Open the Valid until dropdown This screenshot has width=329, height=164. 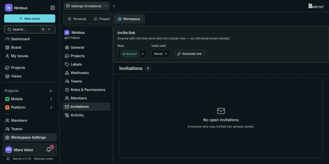click(161, 54)
